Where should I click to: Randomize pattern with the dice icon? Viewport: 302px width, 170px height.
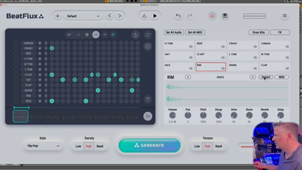tap(148, 46)
